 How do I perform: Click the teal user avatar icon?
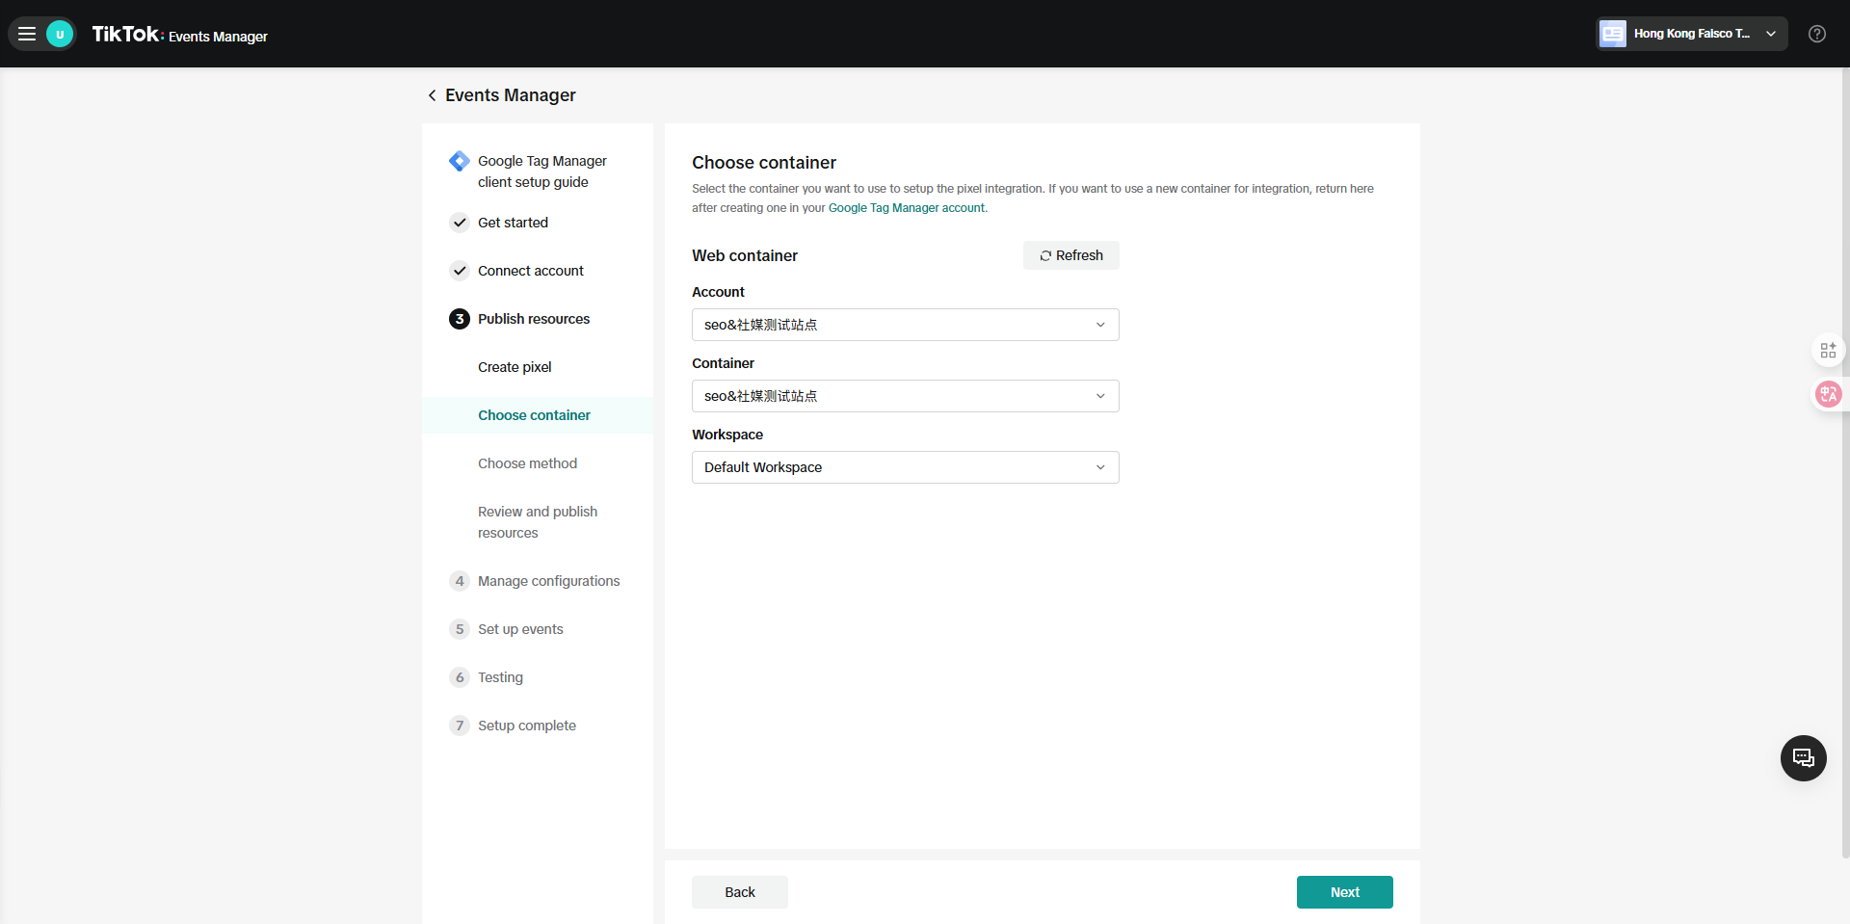[60, 34]
